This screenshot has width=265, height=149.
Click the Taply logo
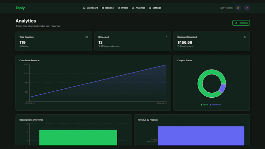pos(20,8)
